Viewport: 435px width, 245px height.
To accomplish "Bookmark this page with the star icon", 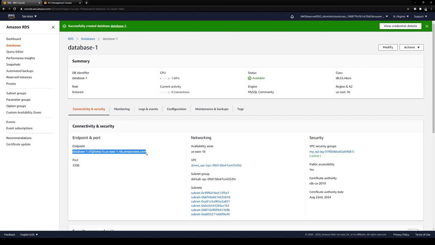I will tap(408, 9).
